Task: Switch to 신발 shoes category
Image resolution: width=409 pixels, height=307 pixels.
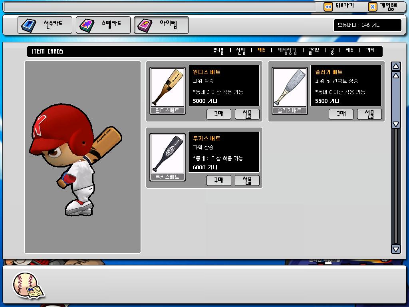Action: point(241,51)
